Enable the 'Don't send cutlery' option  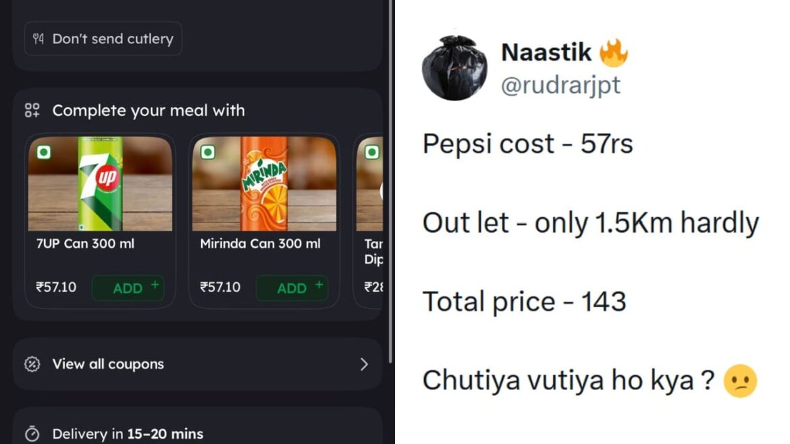click(103, 38)
